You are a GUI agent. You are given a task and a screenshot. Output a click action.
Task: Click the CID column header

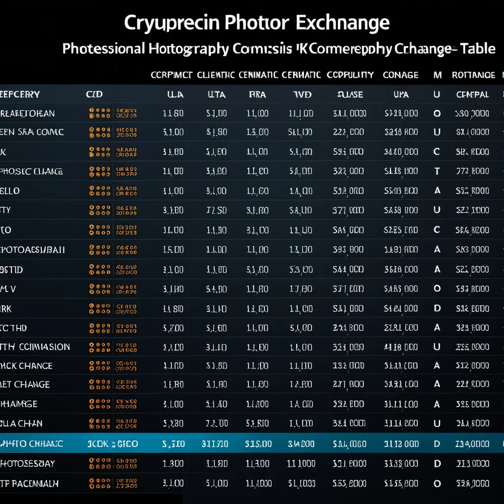94,94
